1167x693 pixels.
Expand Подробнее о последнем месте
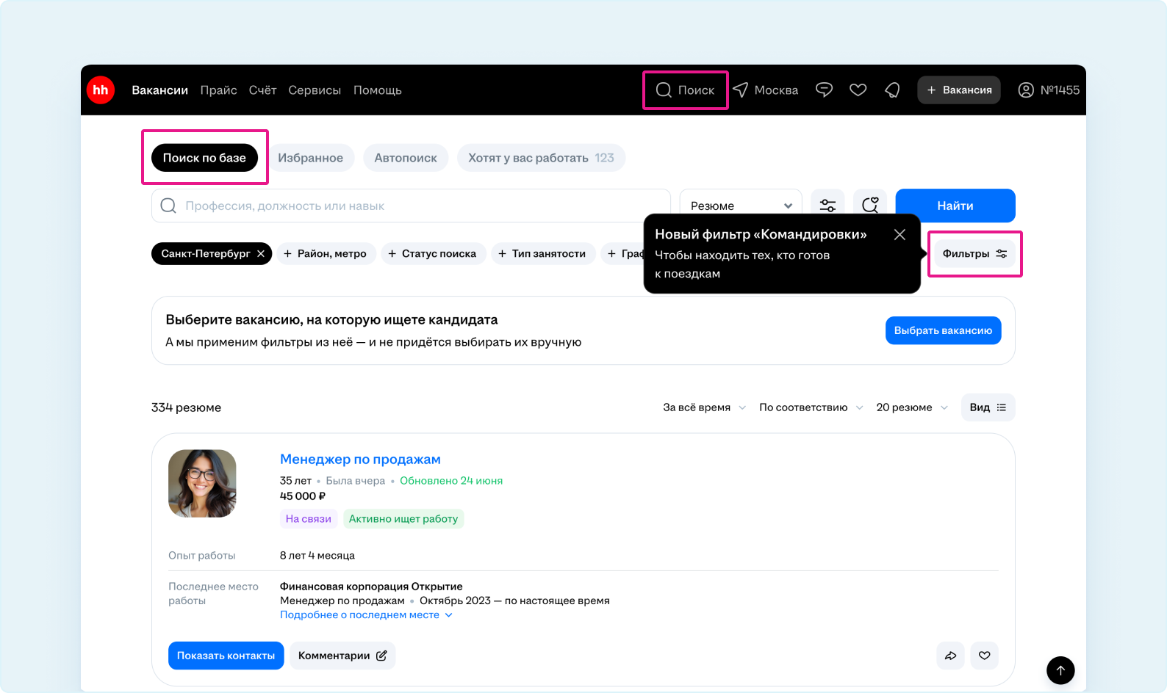click(x=366, y=615)
